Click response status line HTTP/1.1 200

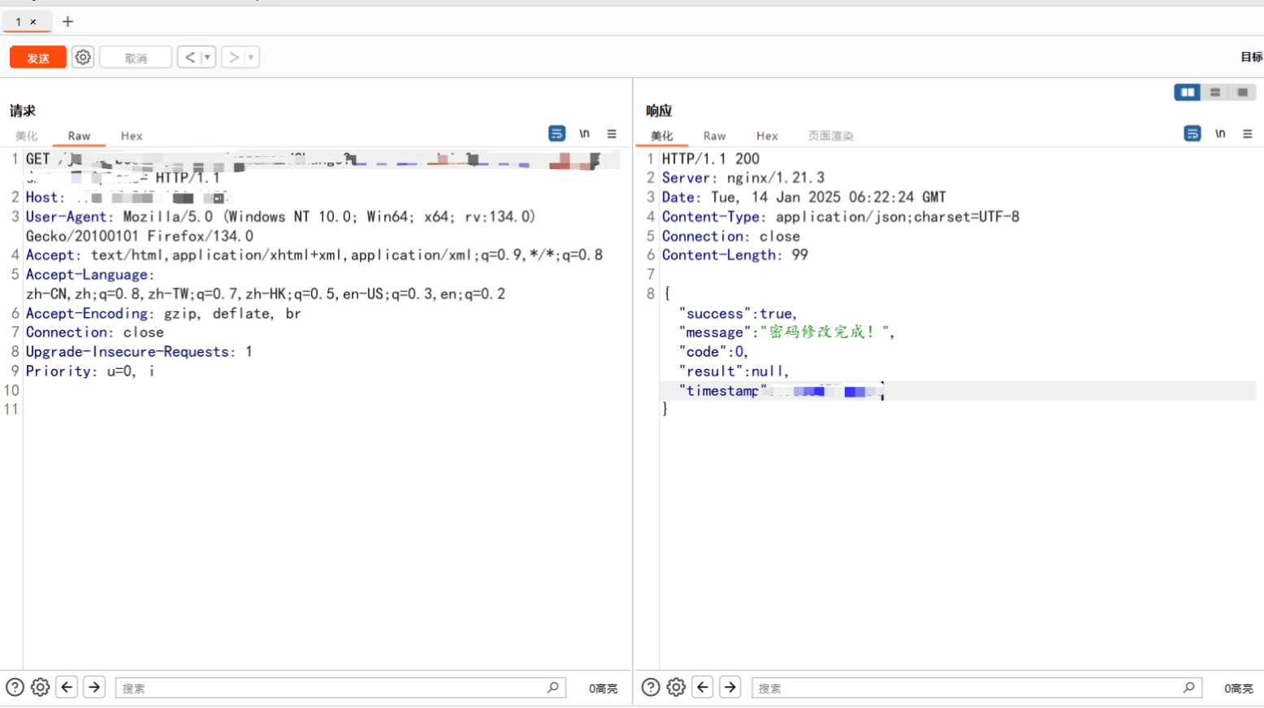point(711,159)
